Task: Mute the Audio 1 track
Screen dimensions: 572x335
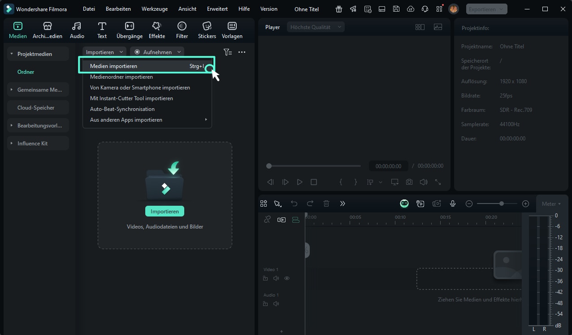Action: (276, 304)
